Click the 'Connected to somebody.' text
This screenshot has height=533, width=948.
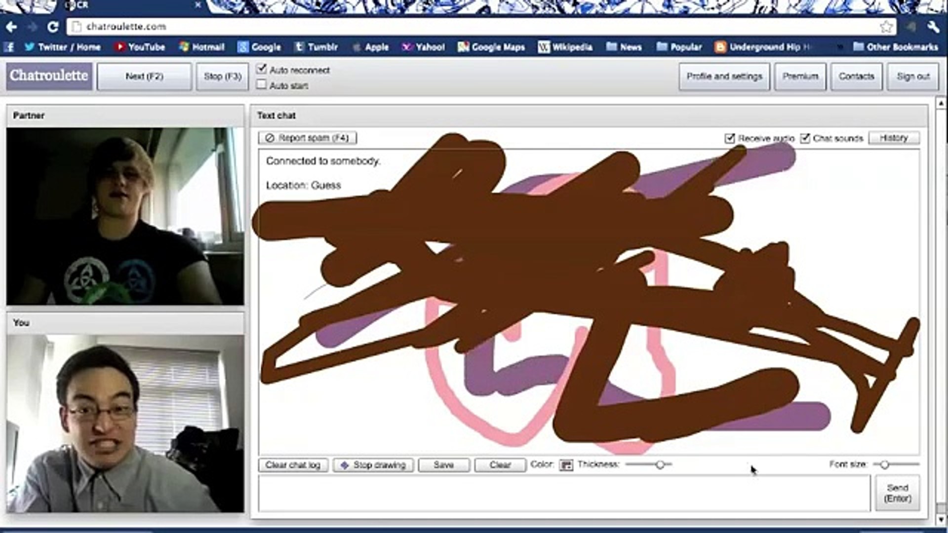click(x=323, y=161)
